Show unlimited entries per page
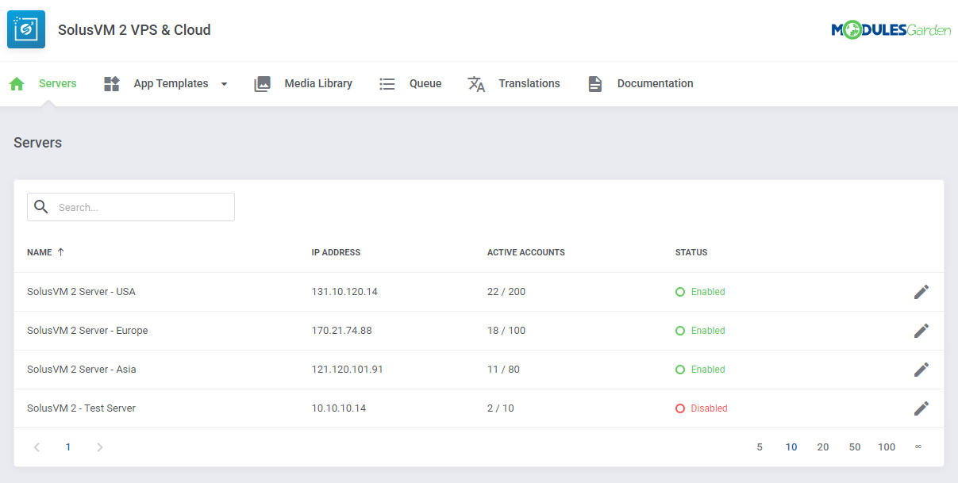The height and width of the screenshot is (483, 958). [918, 447]
